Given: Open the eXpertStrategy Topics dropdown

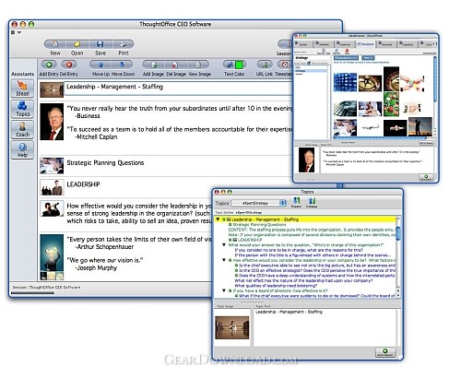Looking at the screenshot, I should click(259, 203).
